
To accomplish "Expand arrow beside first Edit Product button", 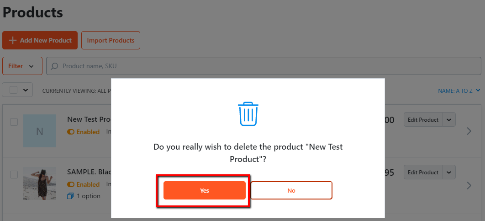I will (x=449, y=119).
